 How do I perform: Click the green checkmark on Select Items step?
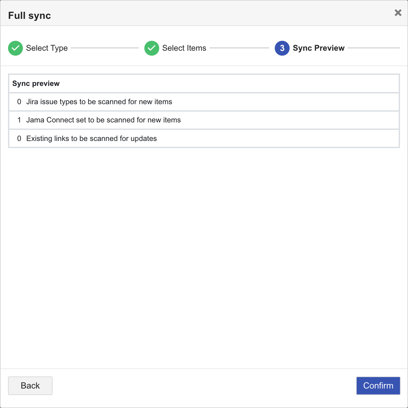tap(151, 48)
